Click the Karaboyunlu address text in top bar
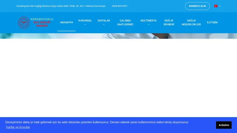This screenshot has width=237, height=133. pos(61,6)
